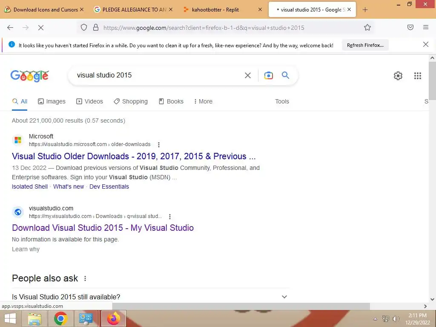
Task: Open Chrome from the taskbar
Action: point(60,318)
